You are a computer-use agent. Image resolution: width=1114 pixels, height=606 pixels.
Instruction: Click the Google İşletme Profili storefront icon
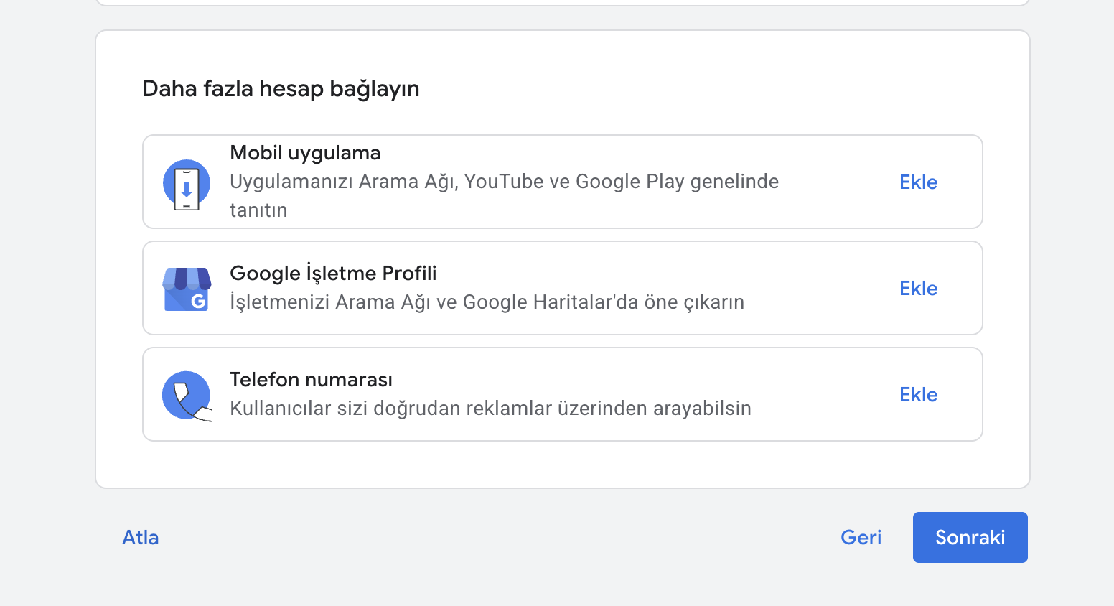tap(187, 289)
